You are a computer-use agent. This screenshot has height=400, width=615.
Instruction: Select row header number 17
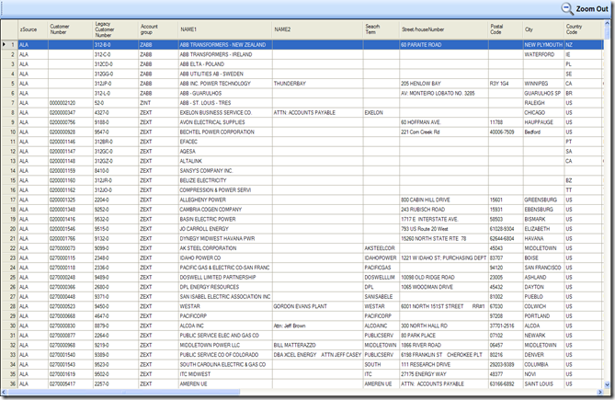9,200
